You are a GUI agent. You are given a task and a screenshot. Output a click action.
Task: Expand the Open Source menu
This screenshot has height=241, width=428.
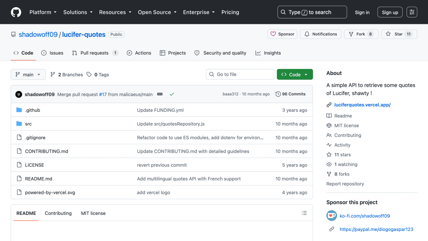(x=157, y=12)
